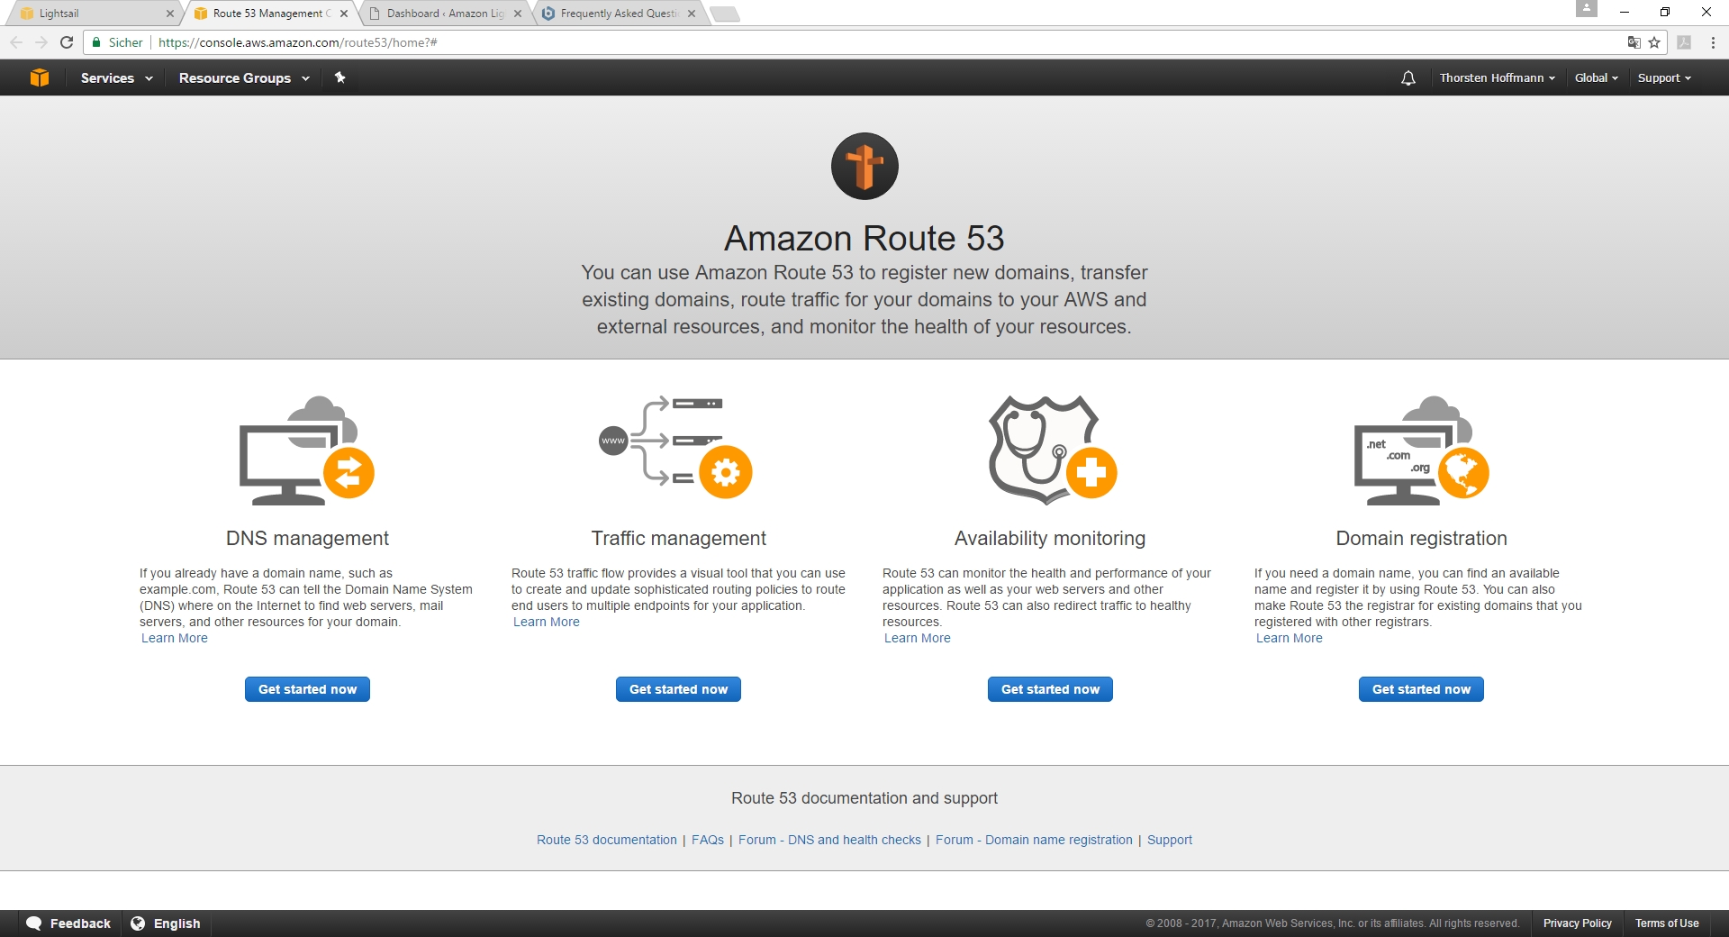The image size is (1729, 937).
Task: Open the Support dropdown menu
Action: pyautogui.click(x=1664, y=78)
